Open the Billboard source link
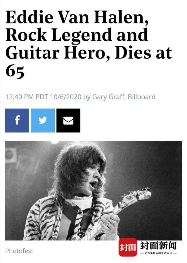 point(142,97)
